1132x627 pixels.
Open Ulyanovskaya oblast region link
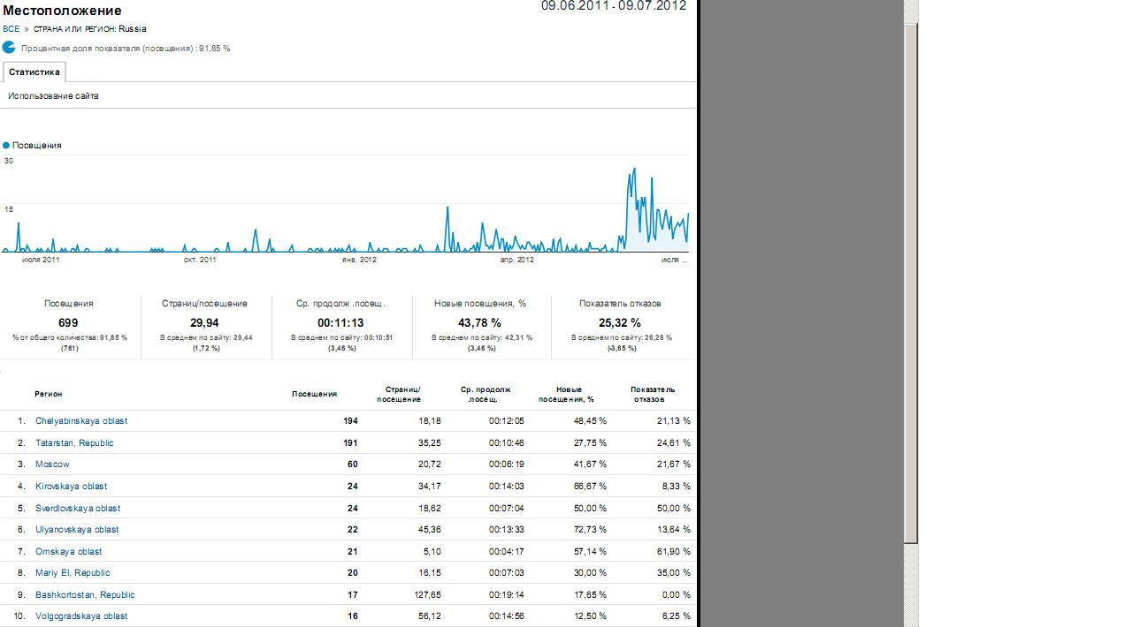pos(77,530)
